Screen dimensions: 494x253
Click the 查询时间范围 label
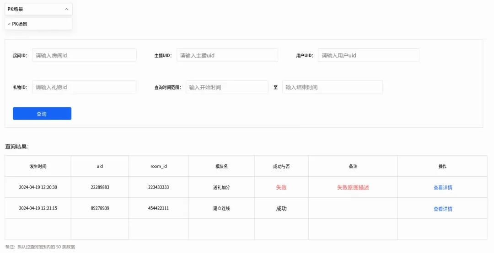[x=167, y=88]
